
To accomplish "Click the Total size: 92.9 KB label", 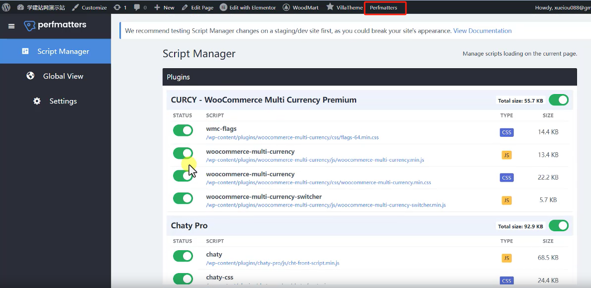I will click(x=520, y=226).
